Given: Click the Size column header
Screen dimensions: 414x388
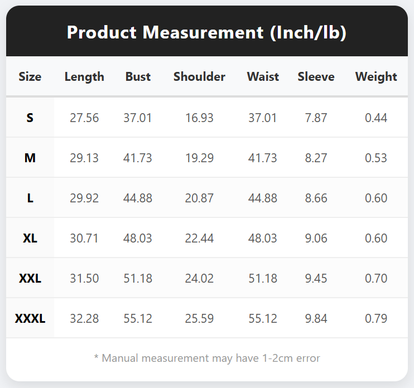Looking at the screenshot, I should 30,77.
